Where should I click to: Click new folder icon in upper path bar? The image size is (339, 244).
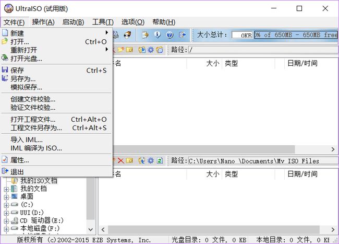click(120, 50)
